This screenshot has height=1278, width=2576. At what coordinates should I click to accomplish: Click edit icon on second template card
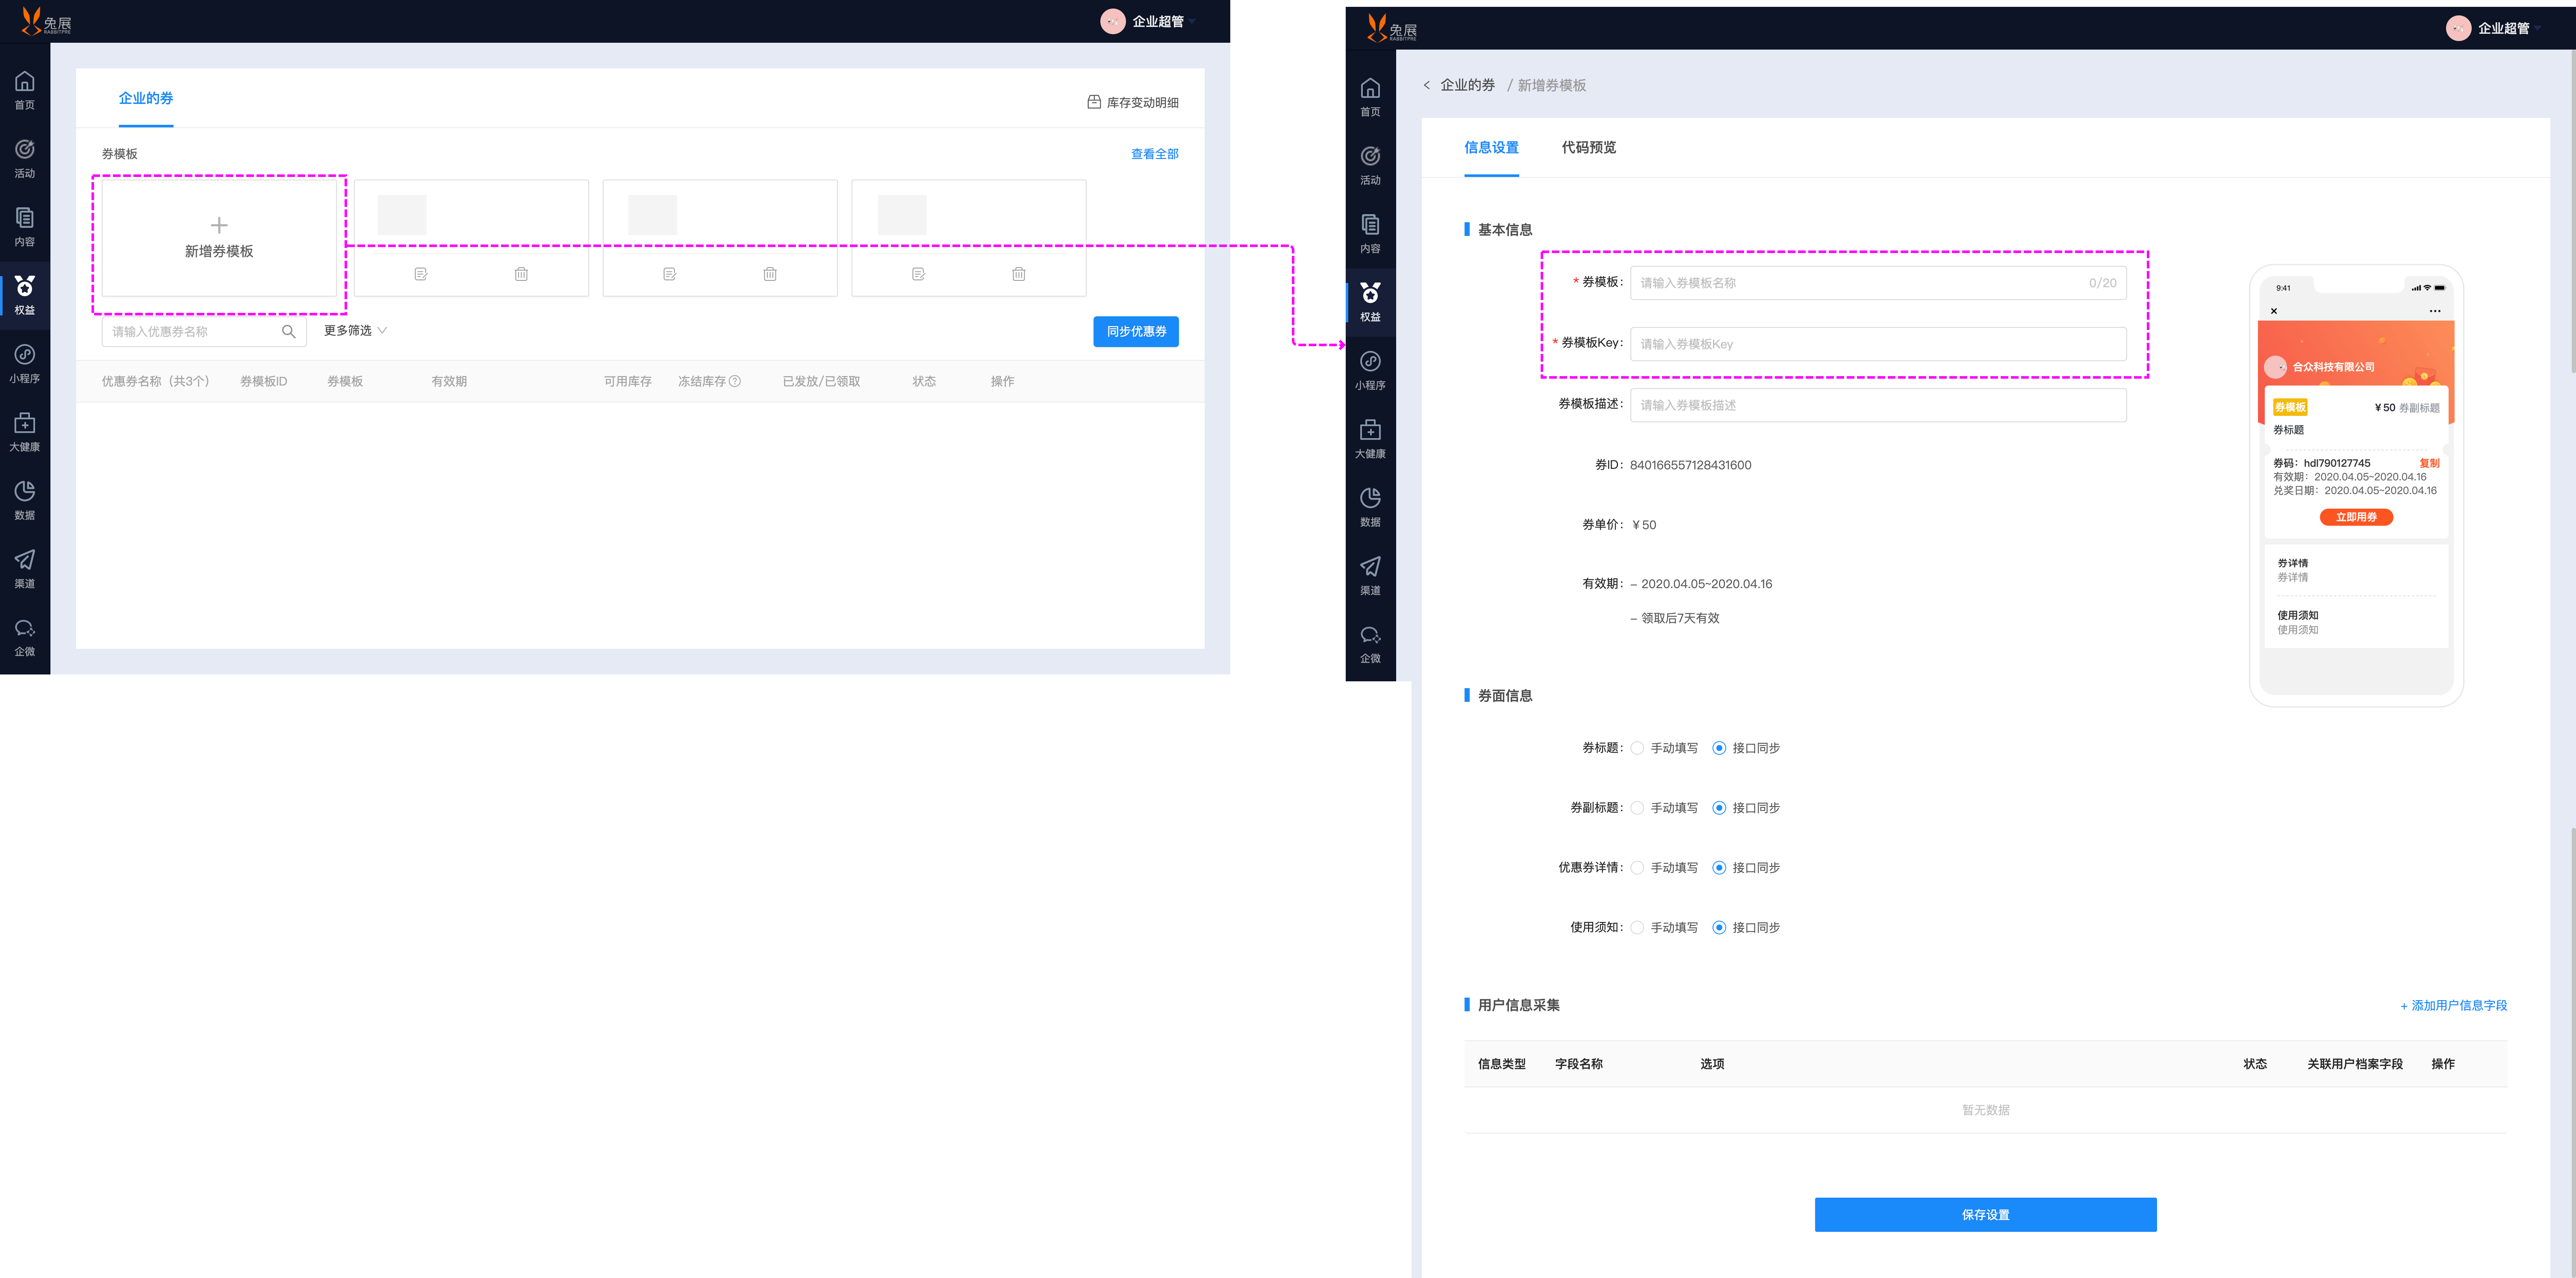point(670,274)
